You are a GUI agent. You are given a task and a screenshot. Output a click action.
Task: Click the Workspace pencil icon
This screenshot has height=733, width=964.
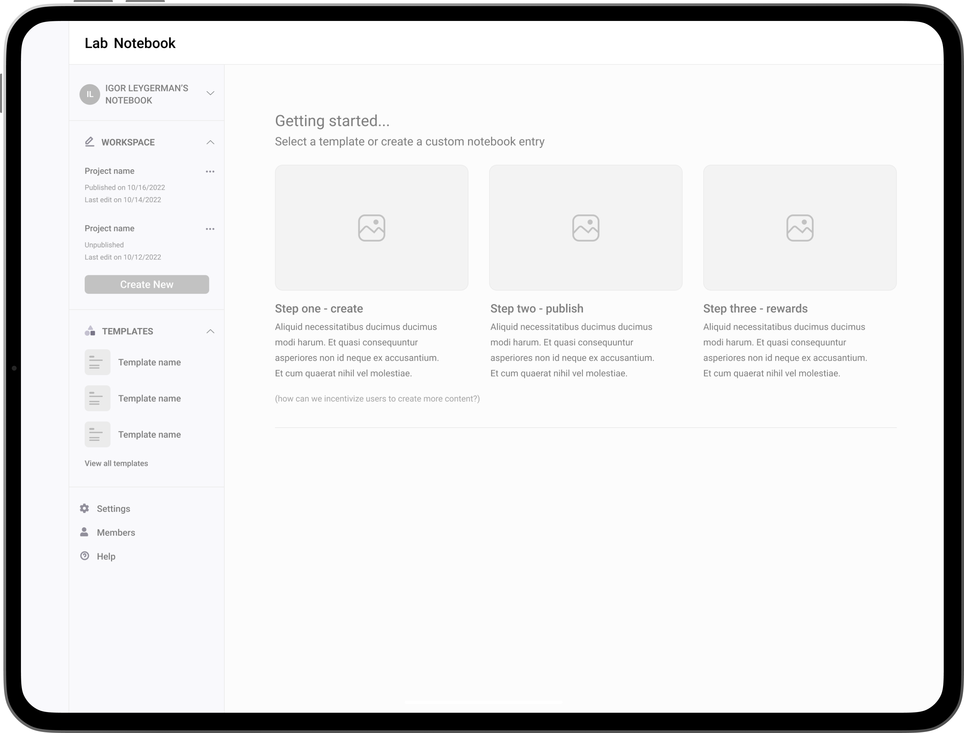click(x=90, y=142)
